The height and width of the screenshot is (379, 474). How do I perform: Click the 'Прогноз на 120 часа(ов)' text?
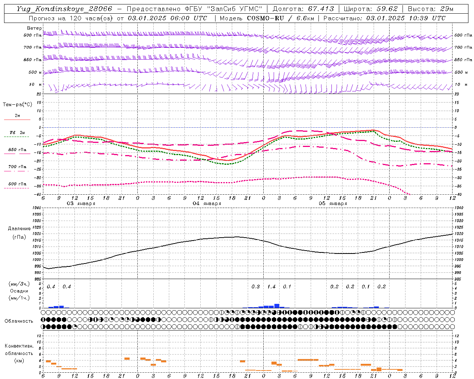click(71, 18)
